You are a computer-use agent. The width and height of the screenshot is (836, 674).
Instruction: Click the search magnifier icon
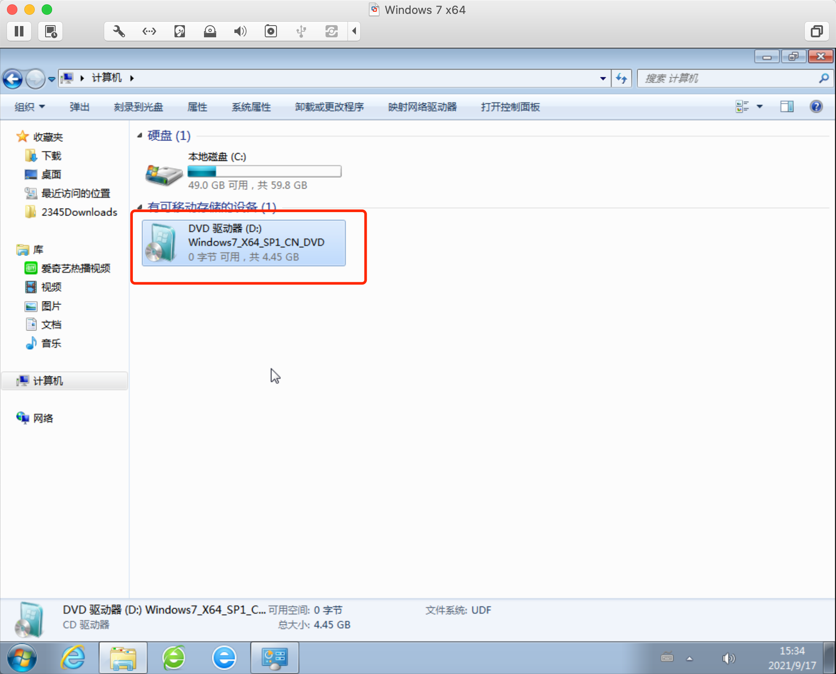tap(824, 79)
